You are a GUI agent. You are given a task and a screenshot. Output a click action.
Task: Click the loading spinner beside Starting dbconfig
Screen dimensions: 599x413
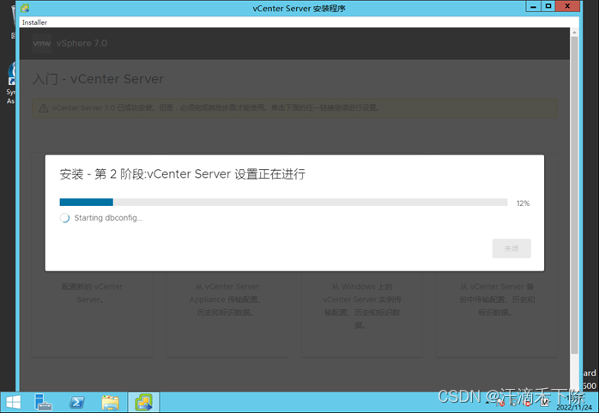pyautogui.click(x=64, y=218)
